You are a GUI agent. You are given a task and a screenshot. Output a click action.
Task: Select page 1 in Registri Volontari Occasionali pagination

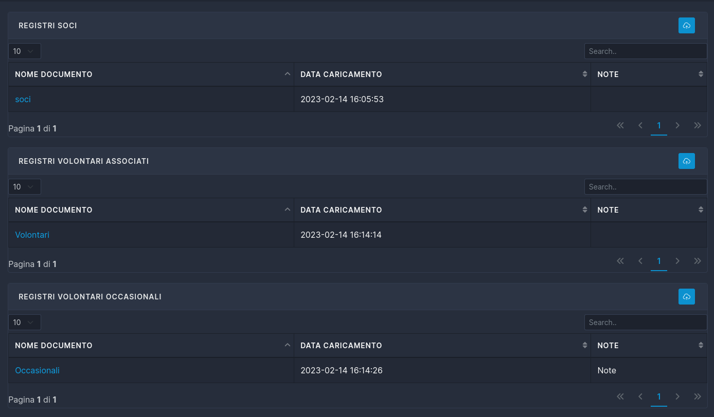coord(659,396)
